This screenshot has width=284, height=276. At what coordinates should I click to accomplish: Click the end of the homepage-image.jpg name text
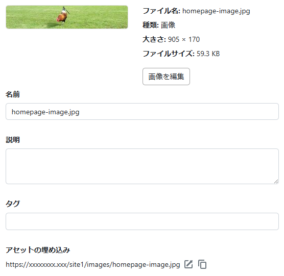79,112
